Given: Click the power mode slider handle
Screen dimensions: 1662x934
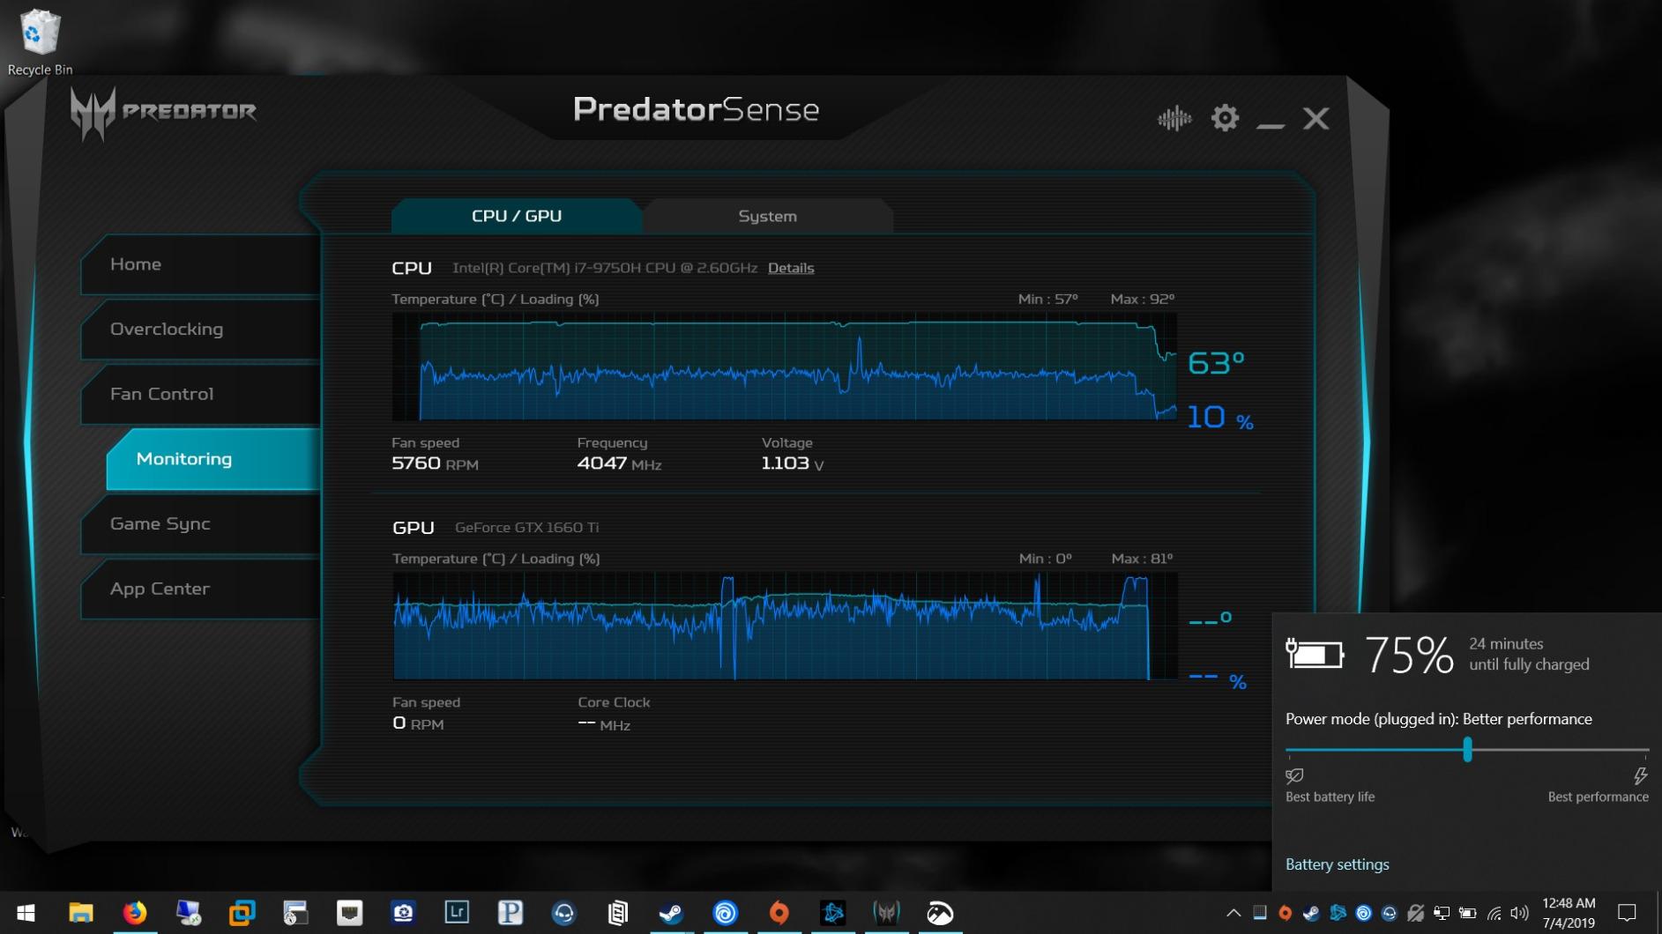Looking at the screenshot, I should point(1467,750).
